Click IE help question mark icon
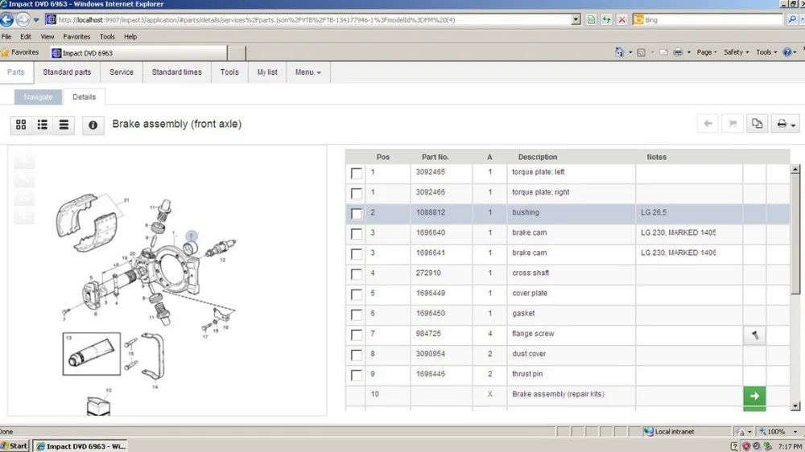The image size is (805, 452). pos(786,52)
